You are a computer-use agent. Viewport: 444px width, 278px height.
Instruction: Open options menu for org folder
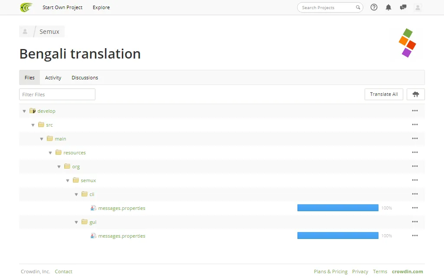click(x=415, y=166)
